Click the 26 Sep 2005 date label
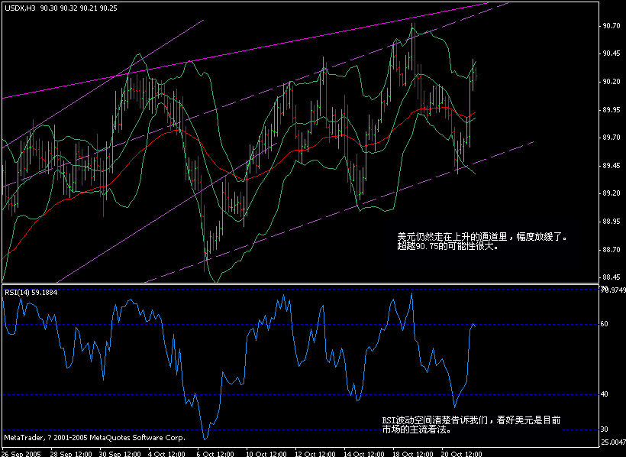Screen dimensions: 626x457 pyautogui.click(x=23, y=454)
